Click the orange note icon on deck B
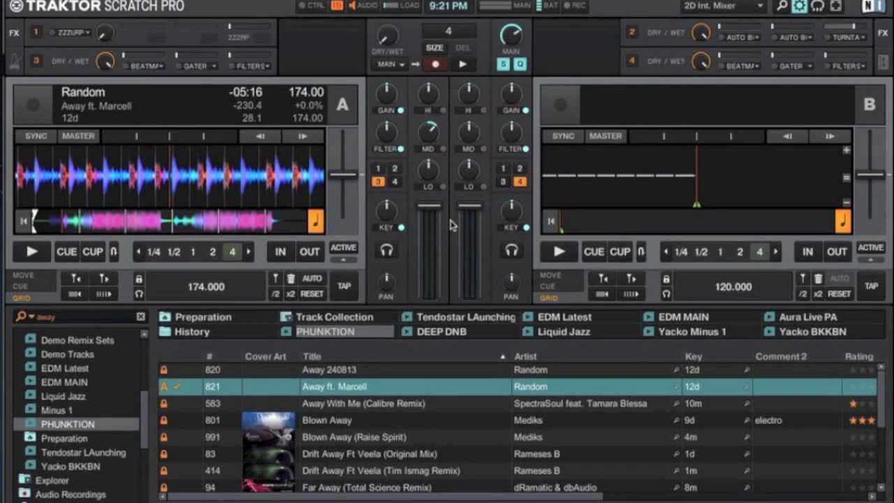Viewport: 894px width, 503px height. pyautogui.click(x=843, y=221)
